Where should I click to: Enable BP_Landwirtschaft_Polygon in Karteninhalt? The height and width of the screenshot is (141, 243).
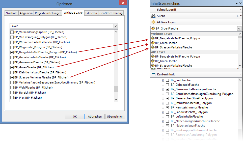(x=167, y=112)
